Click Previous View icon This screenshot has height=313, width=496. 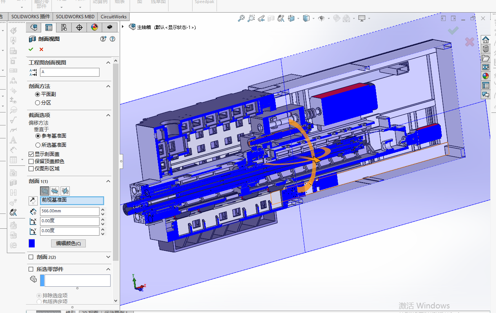[261, 18]
